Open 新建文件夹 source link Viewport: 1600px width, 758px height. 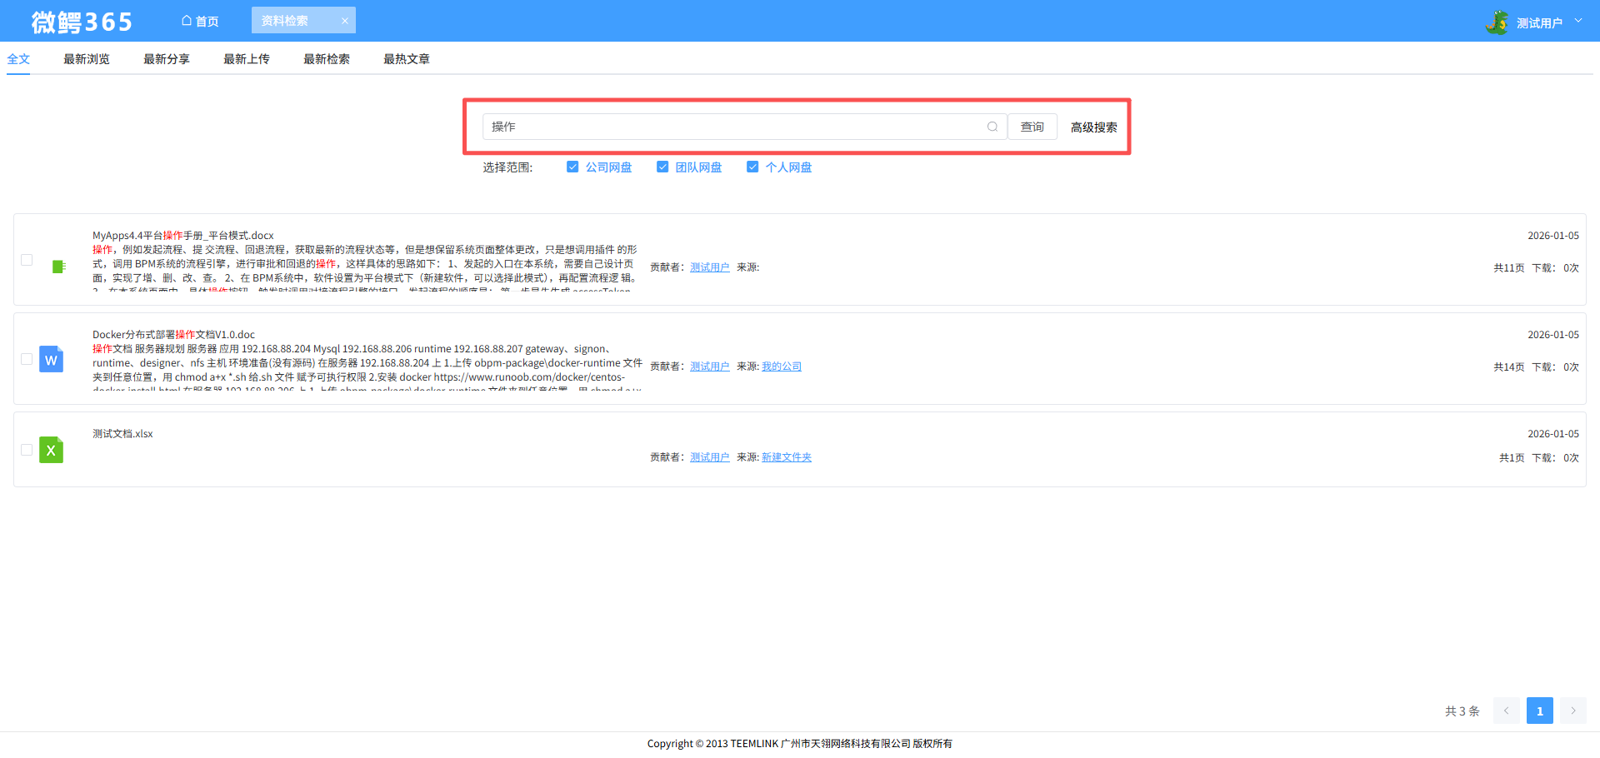[x=787, y=457]
